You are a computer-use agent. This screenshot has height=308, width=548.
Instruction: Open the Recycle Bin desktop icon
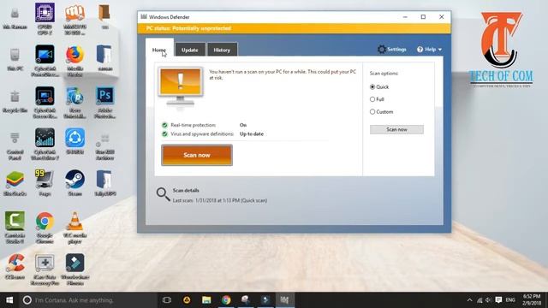click(15, 102)
